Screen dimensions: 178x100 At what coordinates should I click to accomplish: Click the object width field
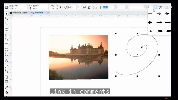point(40,6)
